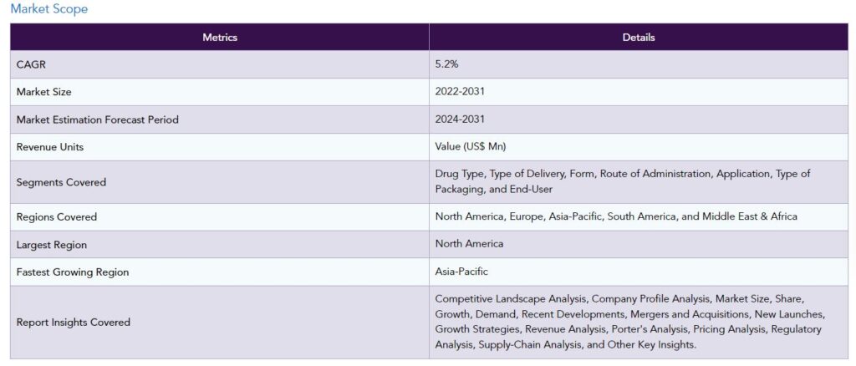Click the 5.2% CAGR value
856x366 pixels.
coord(447,64)
